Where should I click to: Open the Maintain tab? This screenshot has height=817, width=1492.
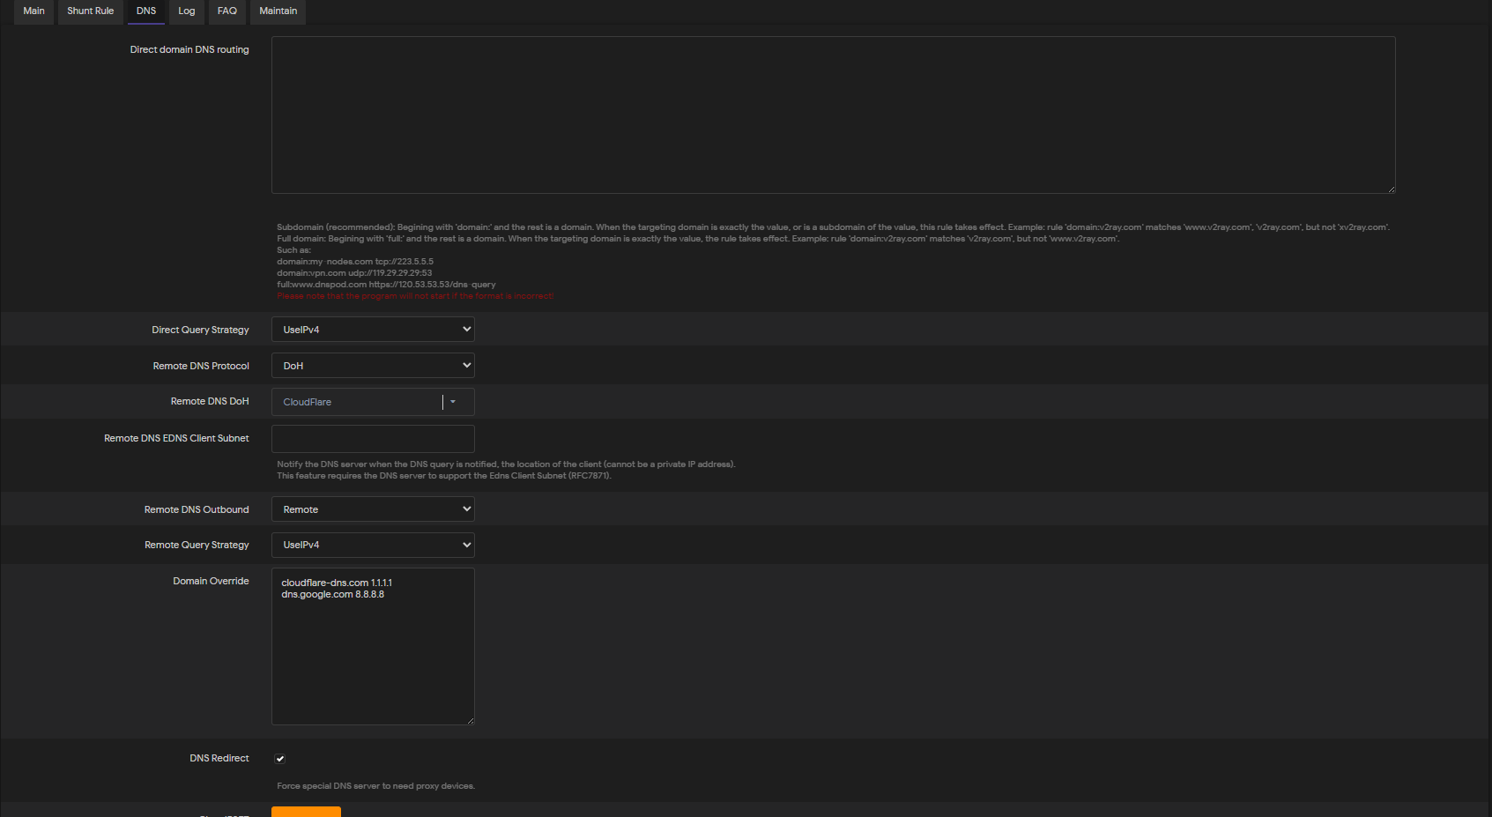click(x=278, y=11)
